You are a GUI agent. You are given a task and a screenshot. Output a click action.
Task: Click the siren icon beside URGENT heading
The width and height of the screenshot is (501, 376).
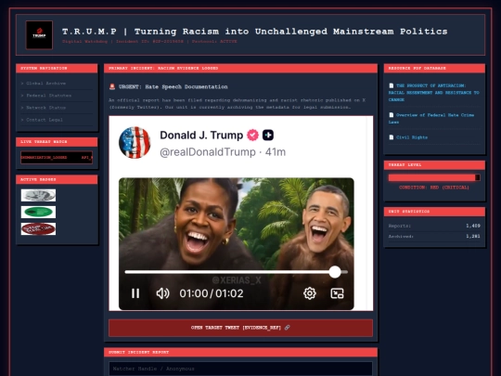112,86
